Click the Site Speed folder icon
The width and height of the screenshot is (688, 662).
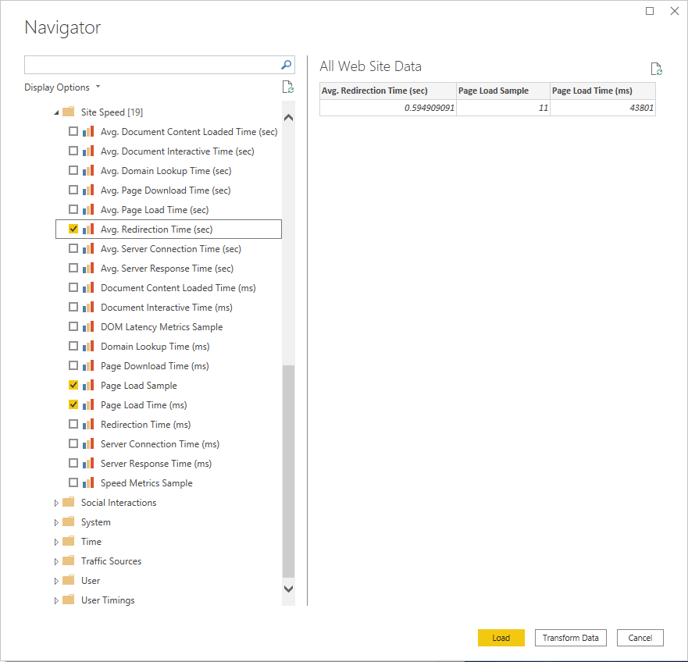69,112
